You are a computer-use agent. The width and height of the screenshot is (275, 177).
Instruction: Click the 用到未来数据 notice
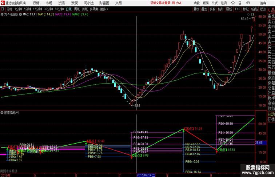[9, 171]
